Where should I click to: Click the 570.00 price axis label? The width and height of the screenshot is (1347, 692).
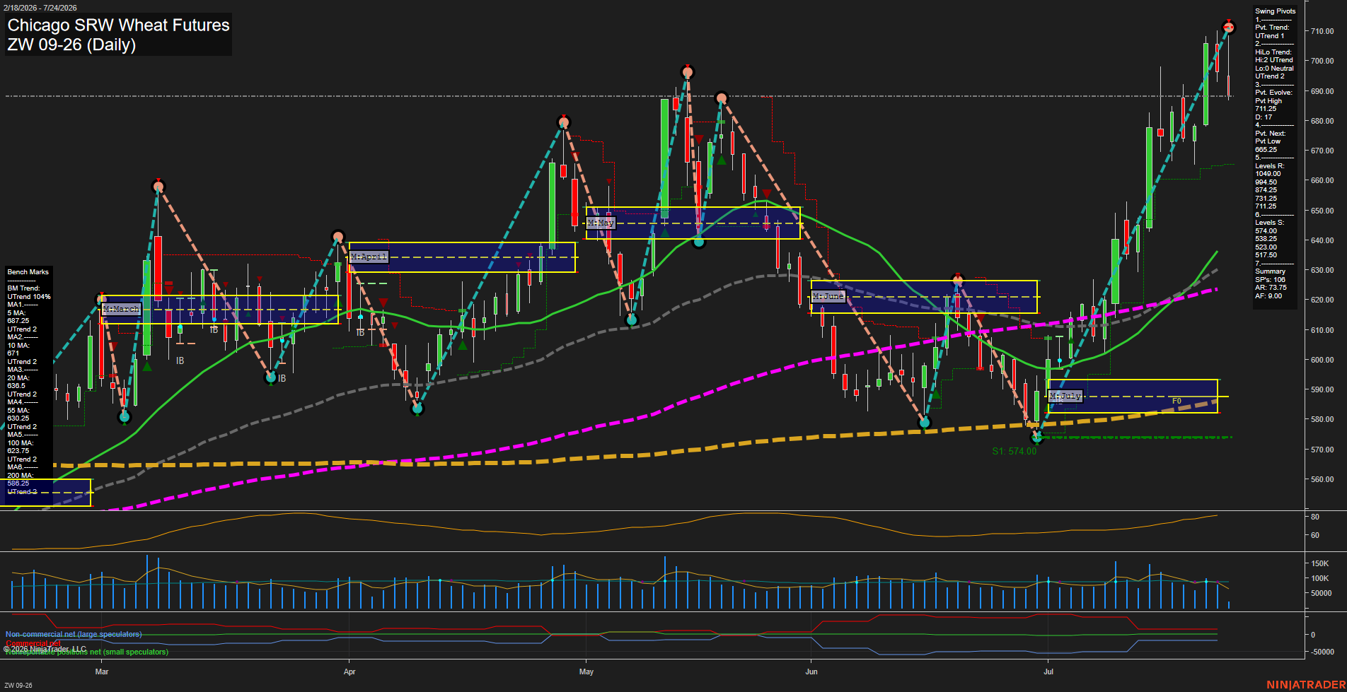point(1322,450)
